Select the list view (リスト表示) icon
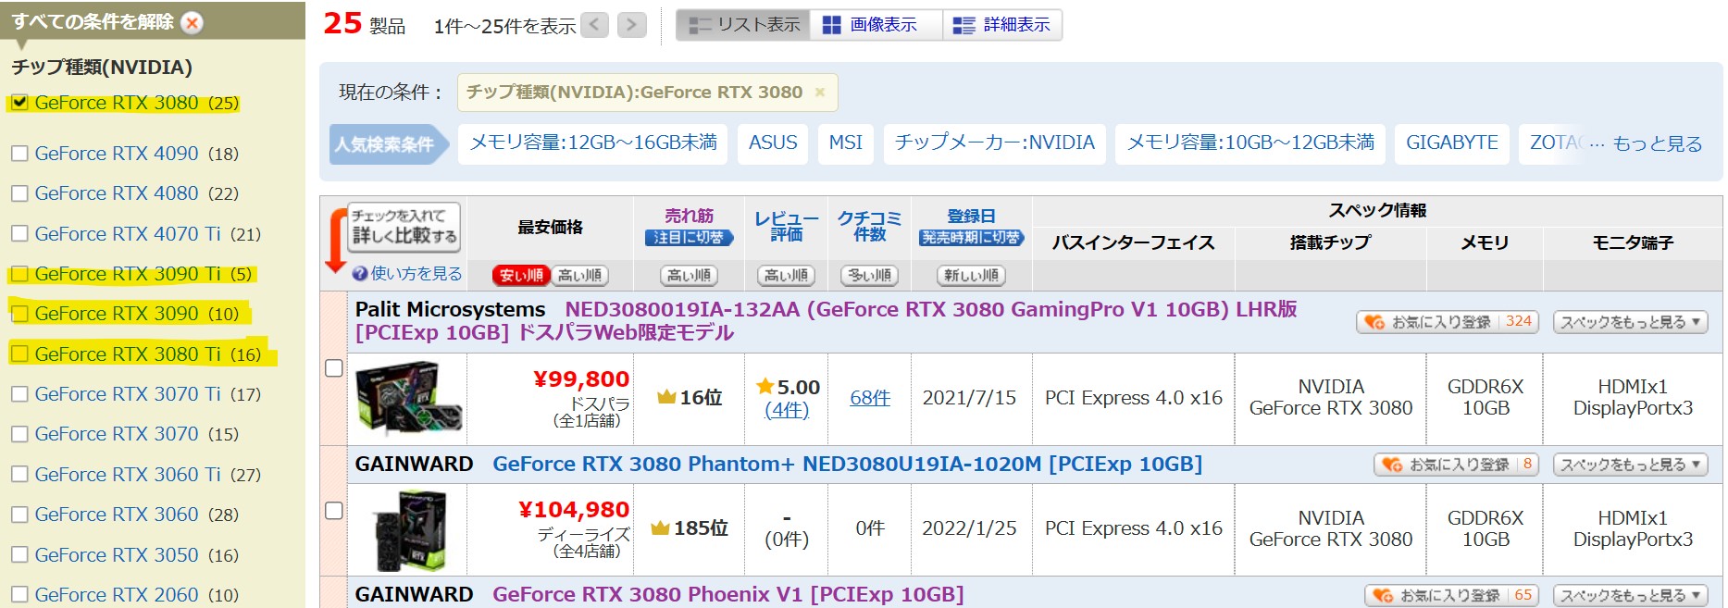Screen dimensions: 1728x608 pos(700,25)
